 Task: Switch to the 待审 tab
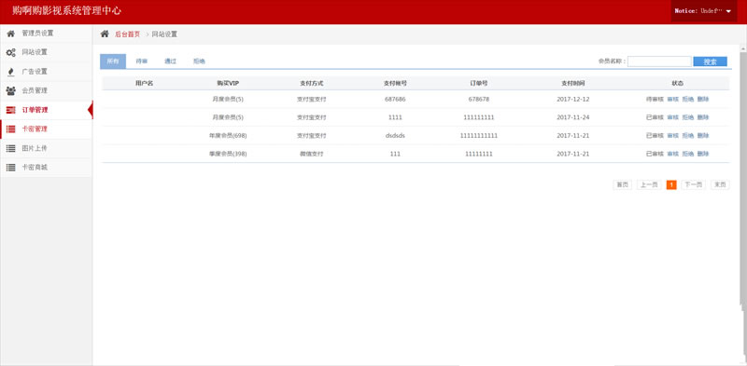(142, 61)
